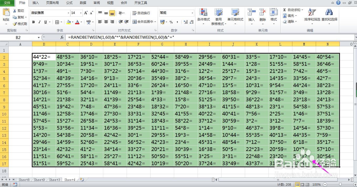Image resolution: width=357 pixels, height=187 pixels.
Task: Align text right
Action: [112, 22]
